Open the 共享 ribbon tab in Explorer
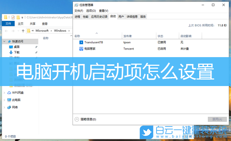 pyautogui.click(x=32, y=23)
